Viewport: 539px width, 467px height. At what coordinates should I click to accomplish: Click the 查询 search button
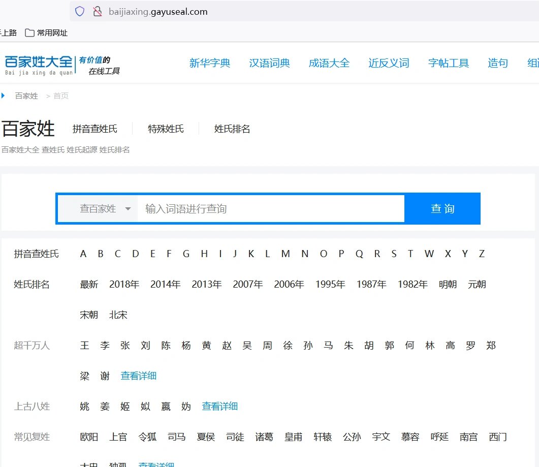(x=442, y=209)
